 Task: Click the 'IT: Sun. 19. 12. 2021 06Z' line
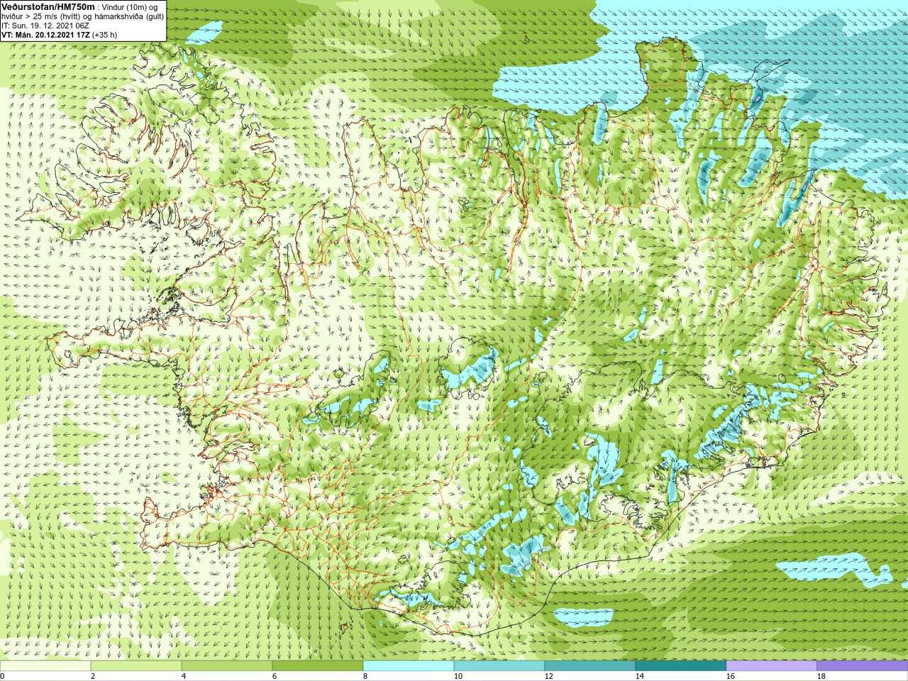click(45, 25)
